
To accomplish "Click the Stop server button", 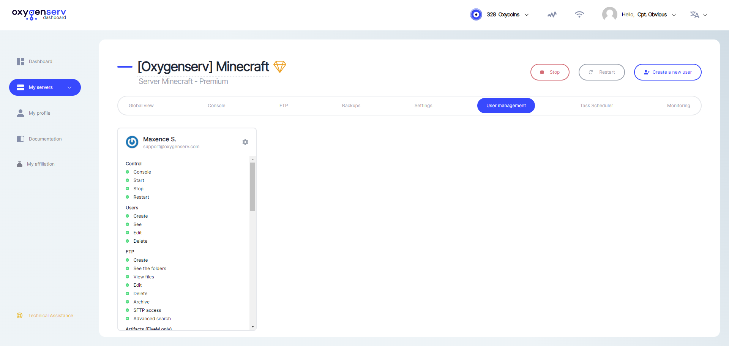I will click(x=550, y=72).
